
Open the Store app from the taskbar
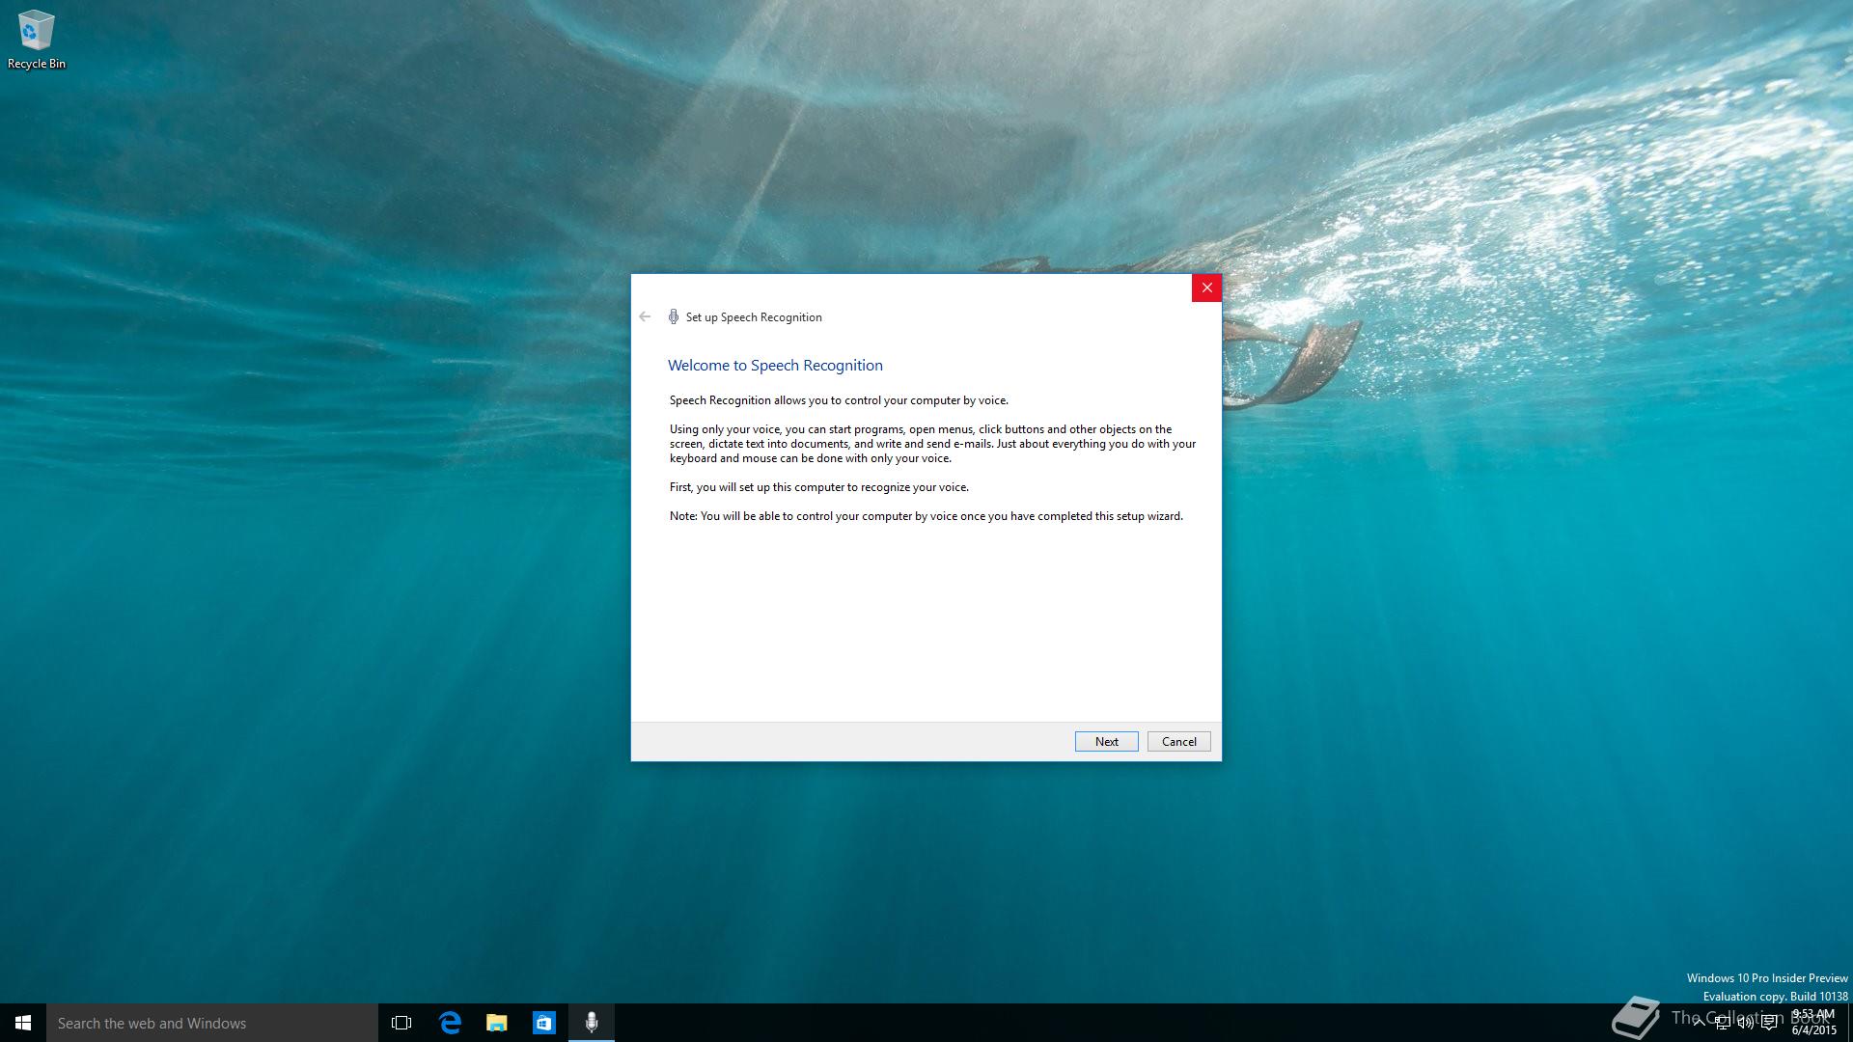pos(544,1023)
